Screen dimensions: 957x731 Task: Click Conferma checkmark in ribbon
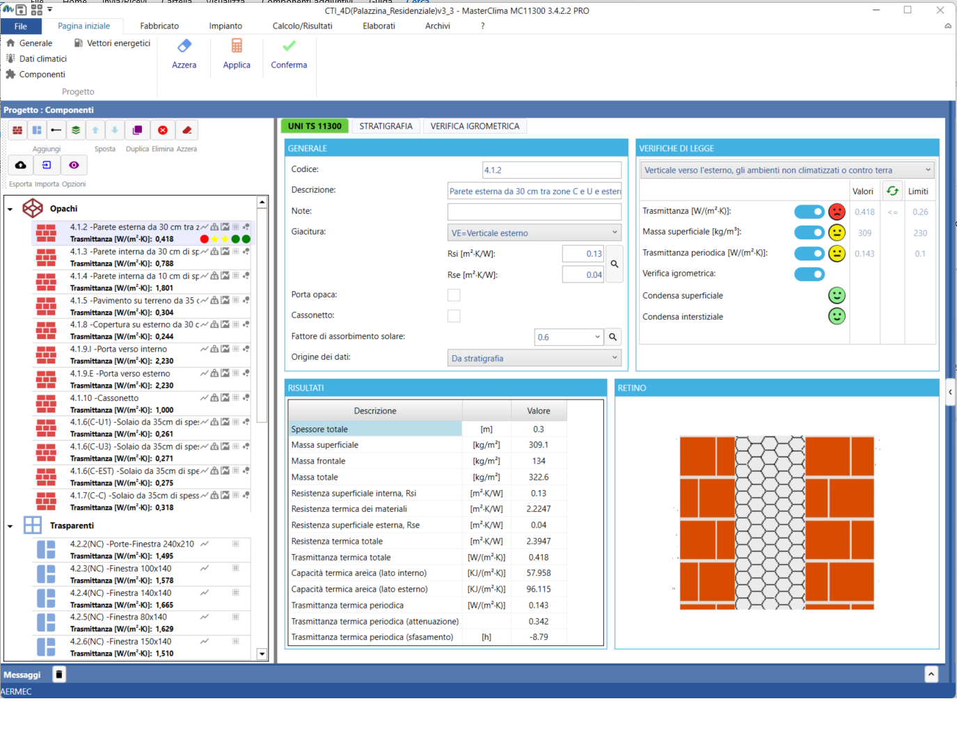[x=289, y=54]
